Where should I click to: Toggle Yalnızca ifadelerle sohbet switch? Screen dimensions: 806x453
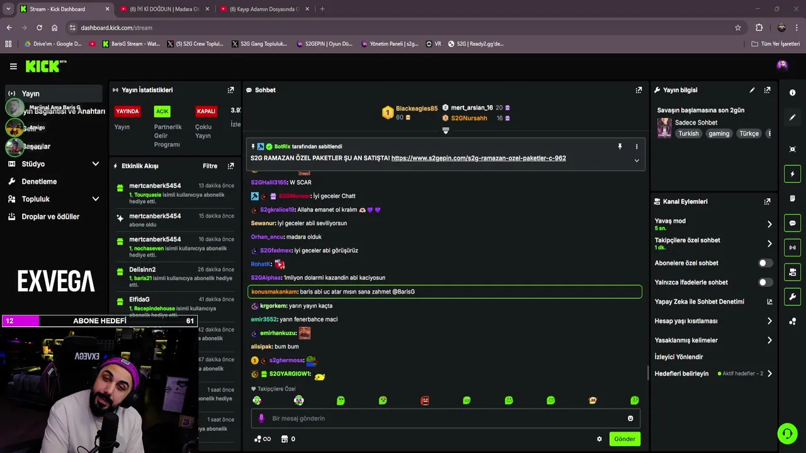(x=765, y=282)
